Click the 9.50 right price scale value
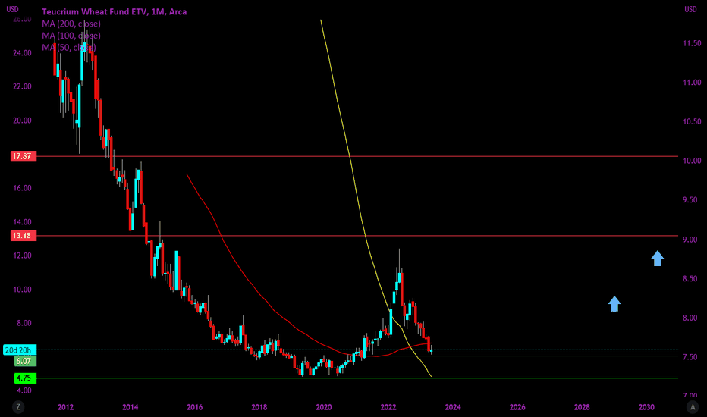 click(x=692, y=200)
